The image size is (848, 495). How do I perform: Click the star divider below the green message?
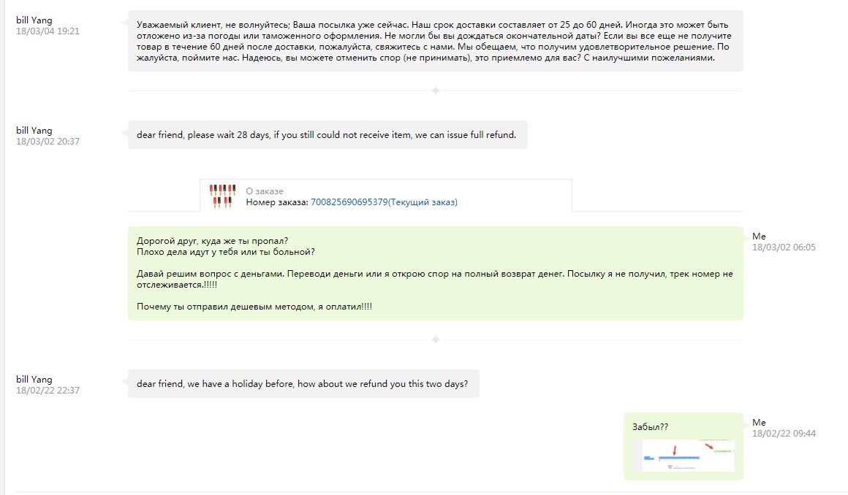436,339
